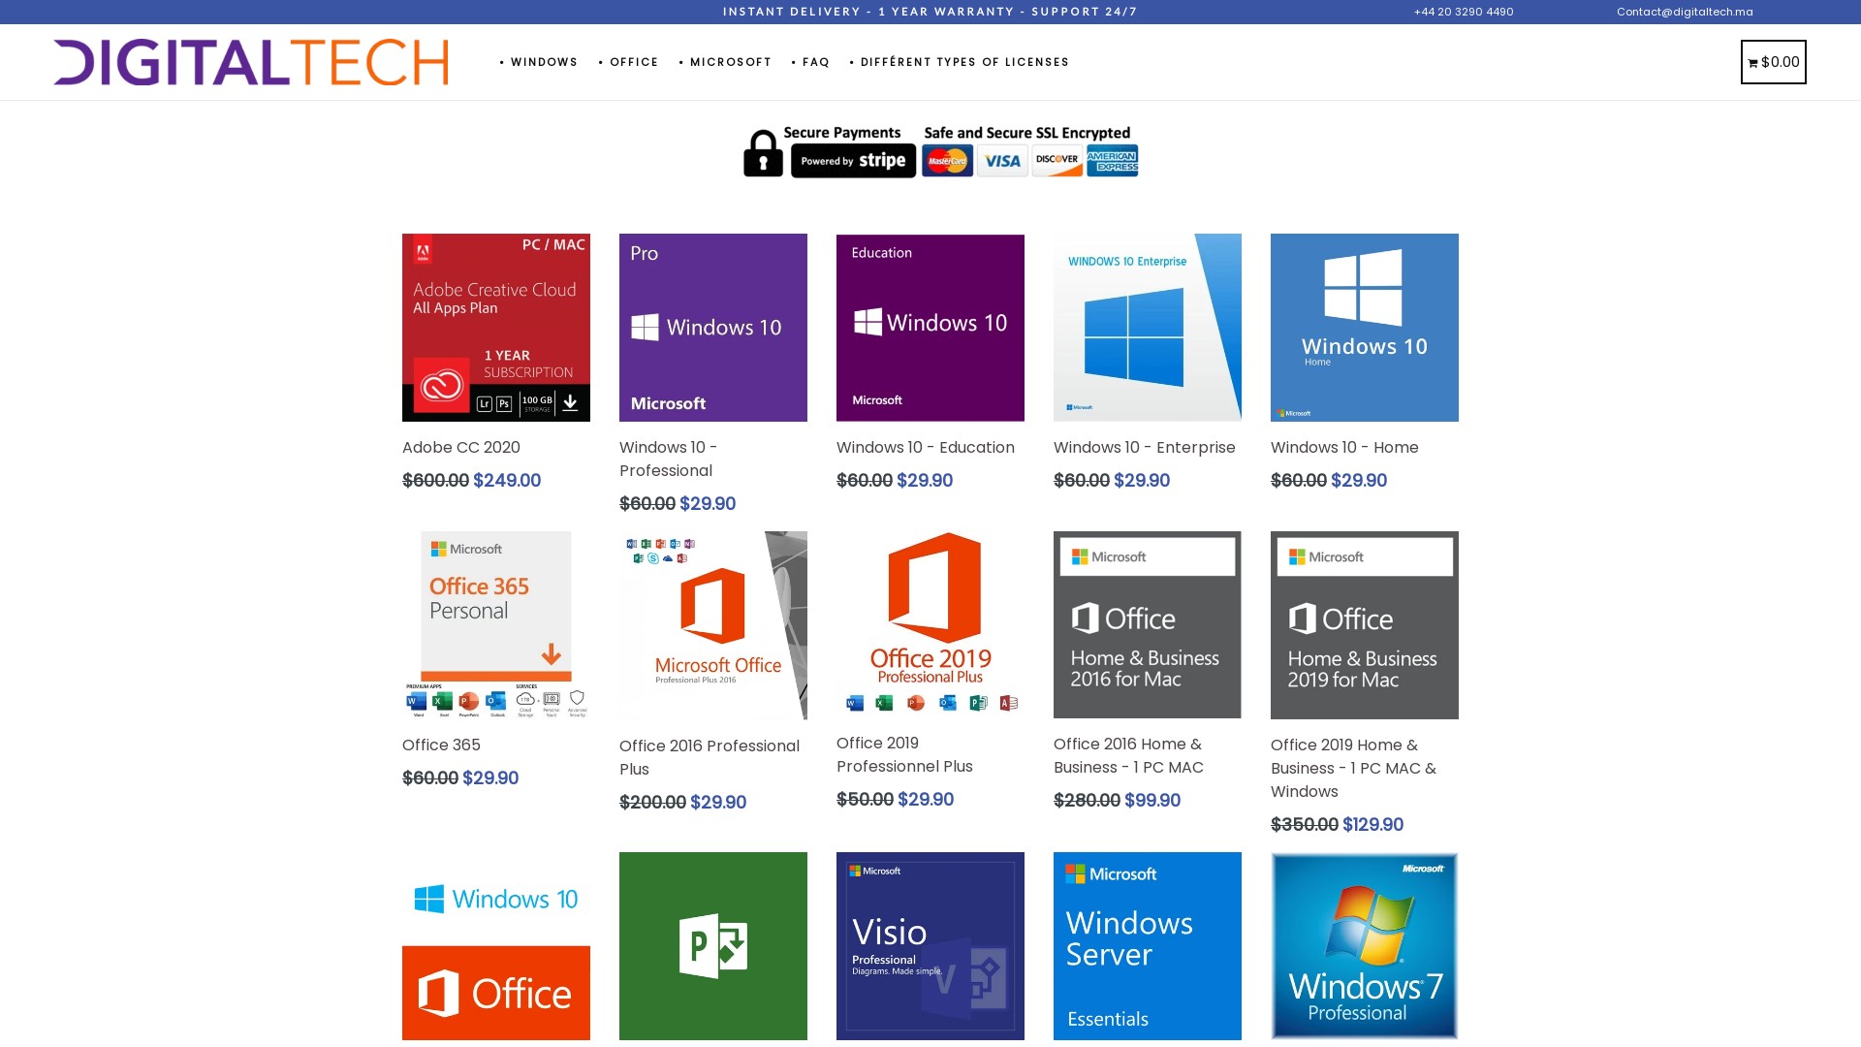Click the Office 365 Personal icon
The height and width of the screenshot is (1047, 1861).
(496, 624)
